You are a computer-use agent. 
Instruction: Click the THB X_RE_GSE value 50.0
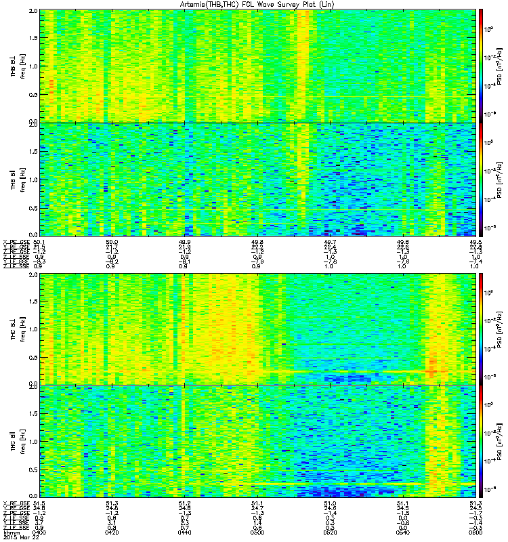112,243
